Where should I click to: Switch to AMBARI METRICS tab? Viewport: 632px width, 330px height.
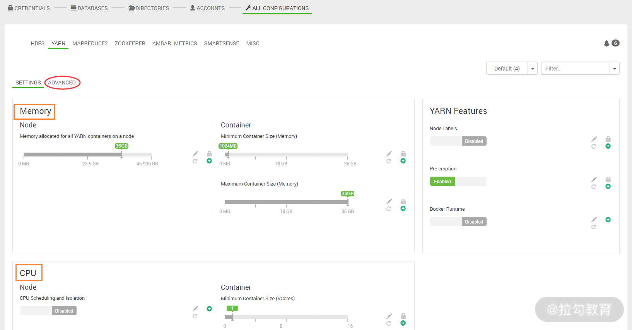pyautogui.click(x=175, y=43)
